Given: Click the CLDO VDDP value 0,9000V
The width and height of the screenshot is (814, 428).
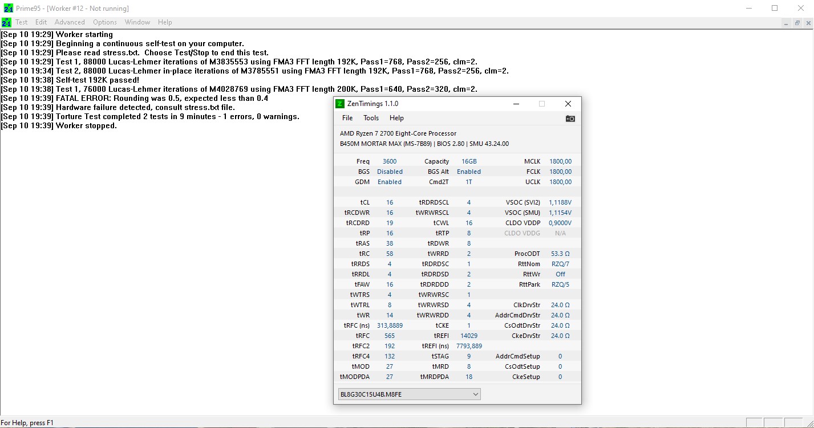Looking at the screenshot, I should (560, 223).
